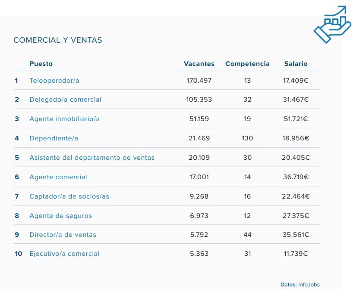Sort by the Vacantes column header

pos(199,64)
